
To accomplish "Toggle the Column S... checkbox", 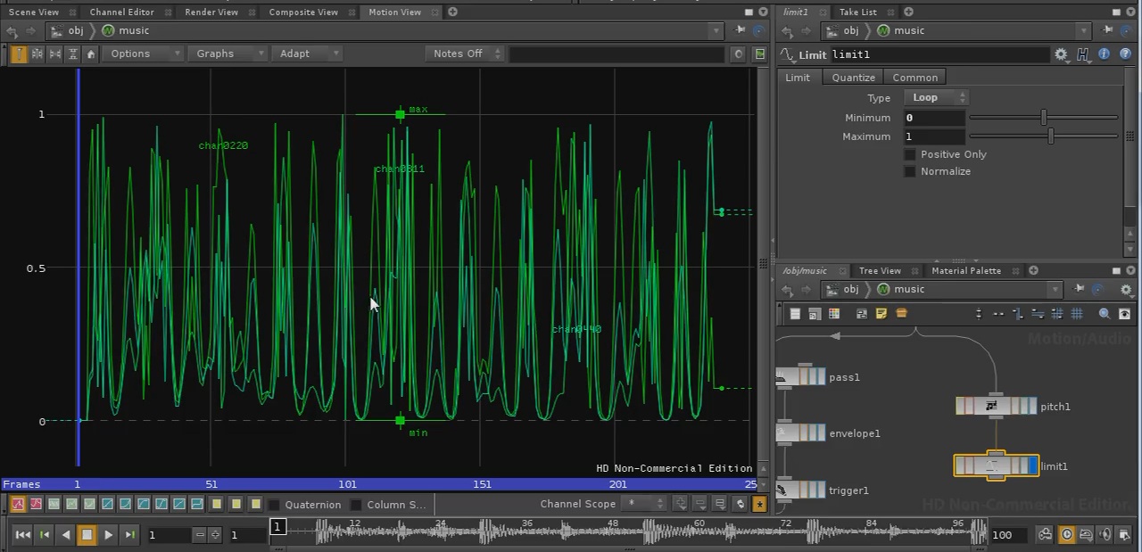I will tap(356, 505).
